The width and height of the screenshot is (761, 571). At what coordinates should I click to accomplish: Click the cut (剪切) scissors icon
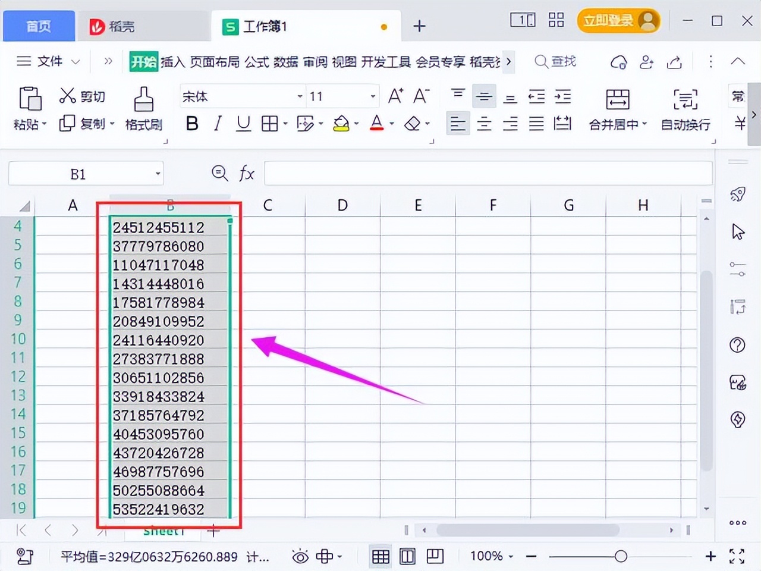click(67, 96)
